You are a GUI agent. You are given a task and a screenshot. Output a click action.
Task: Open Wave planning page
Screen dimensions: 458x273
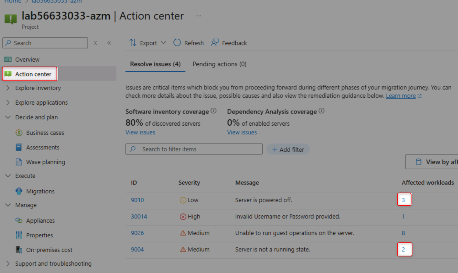click(x=45, y=162)
